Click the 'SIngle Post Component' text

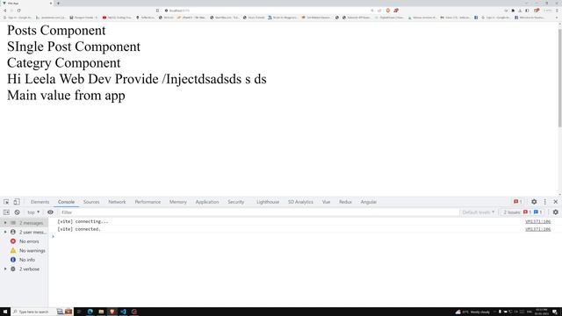(74, 47)
